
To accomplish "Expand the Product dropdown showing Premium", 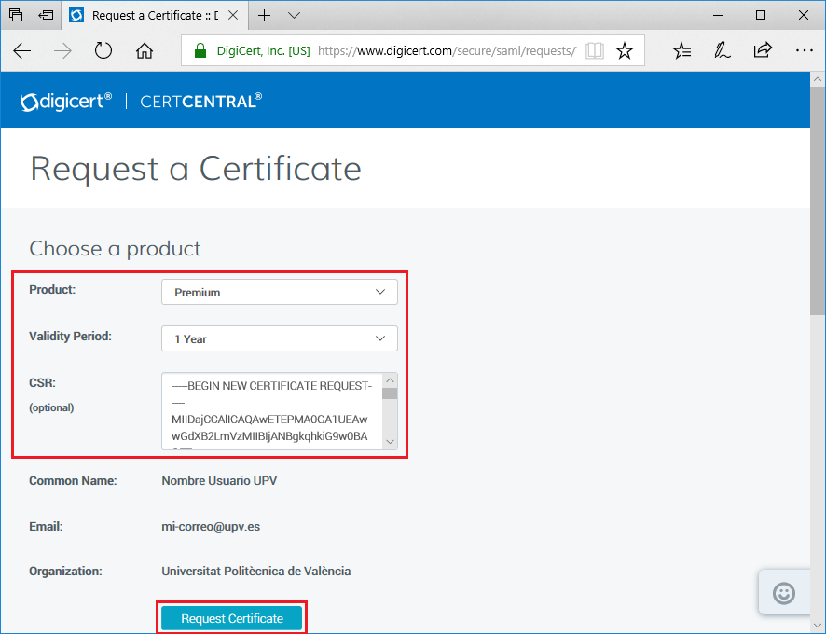I will click(x=280, y=292).
